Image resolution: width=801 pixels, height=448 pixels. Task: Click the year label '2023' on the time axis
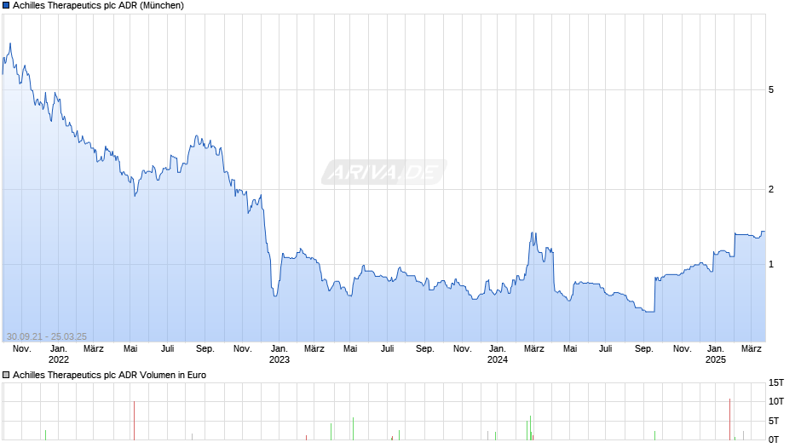coord(279,359)
